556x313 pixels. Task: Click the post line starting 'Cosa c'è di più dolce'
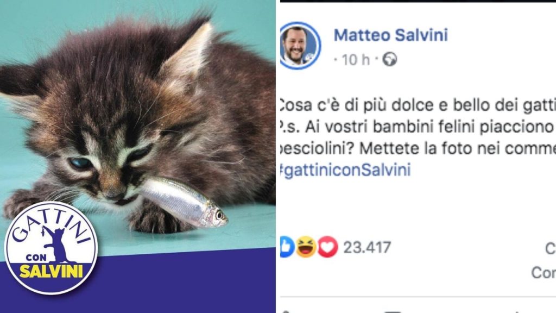(x=418, y=105)
